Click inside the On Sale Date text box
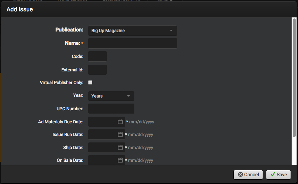Image resolution: width=298 pixels, height=184 pixels. pos(102,160)
